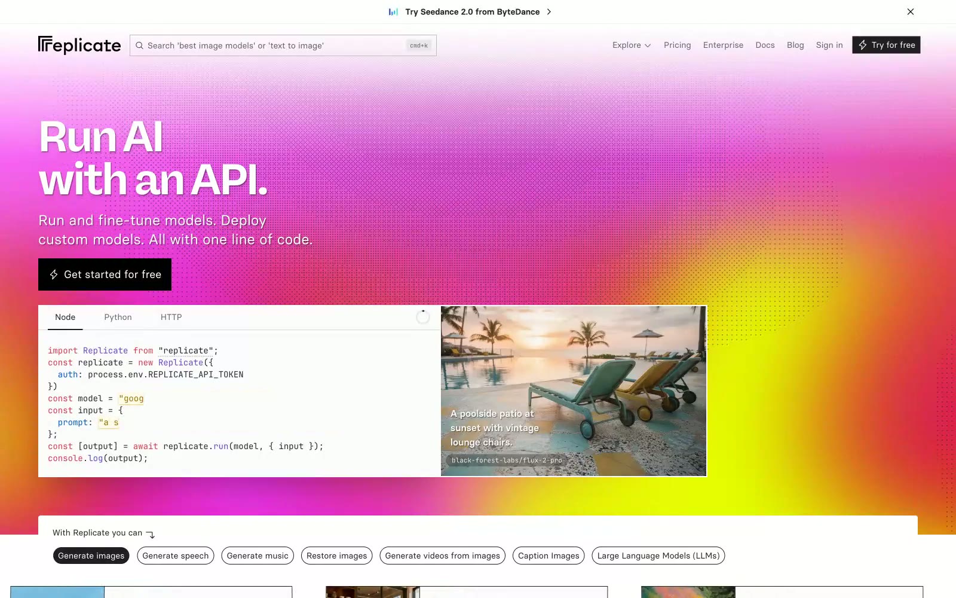This screenshot has height=598, width=956.
Task: Select the Generate speech chip
Action: coord(176,556)
